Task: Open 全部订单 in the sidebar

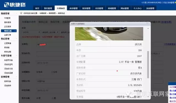Action: pyautogui.click(x=8, y=35)
